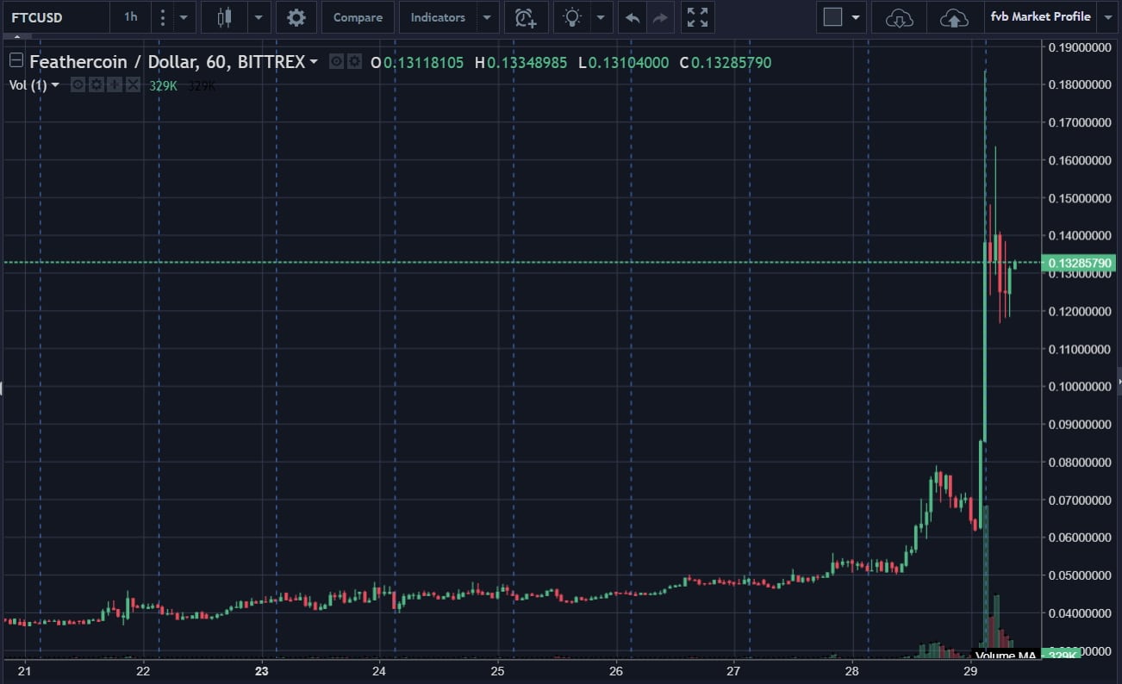Click the high value 0.13348985
This screenshot has width=1122, height=684.
point(527,63)
